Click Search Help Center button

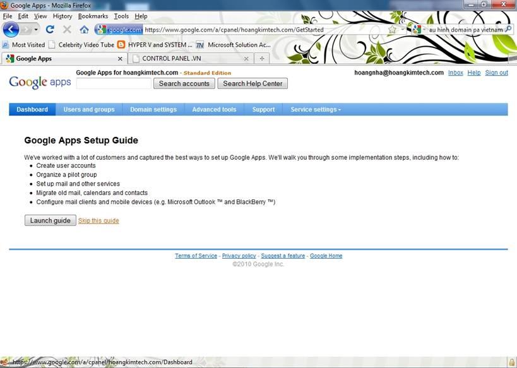coord(253,83)
